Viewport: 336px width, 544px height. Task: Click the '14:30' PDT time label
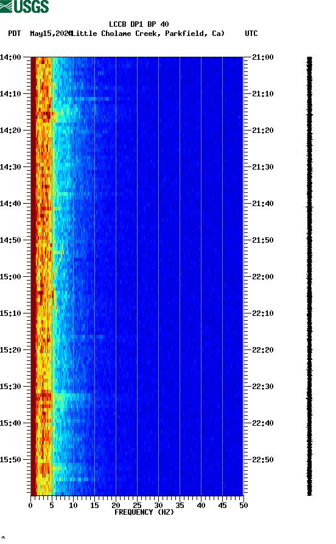pyautogui.click(x=10, y=167)
